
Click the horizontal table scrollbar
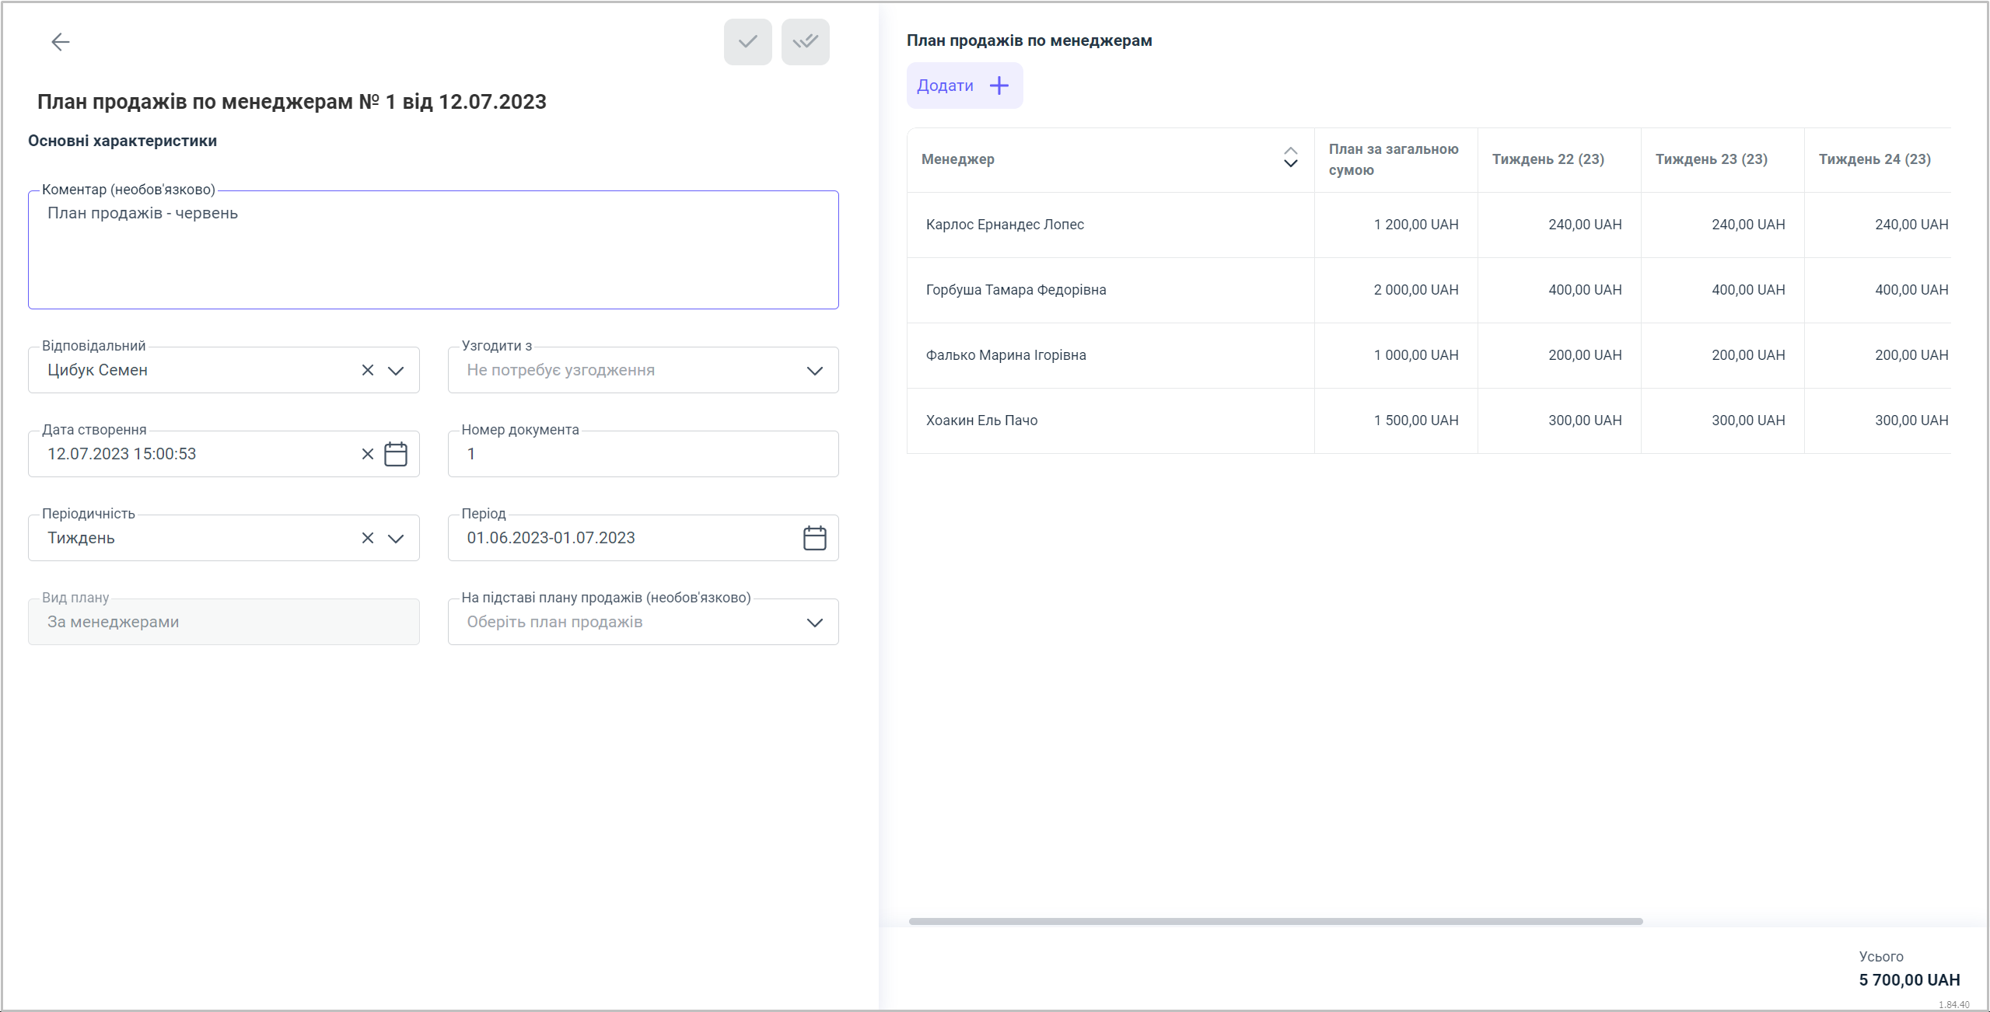point(1275,921)
